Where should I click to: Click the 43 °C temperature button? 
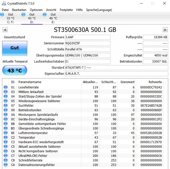point(15,70)
